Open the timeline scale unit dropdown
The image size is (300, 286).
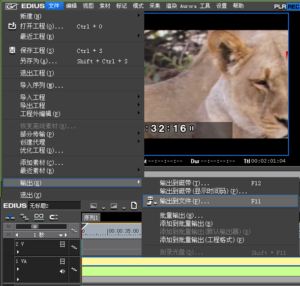[61, 235]
